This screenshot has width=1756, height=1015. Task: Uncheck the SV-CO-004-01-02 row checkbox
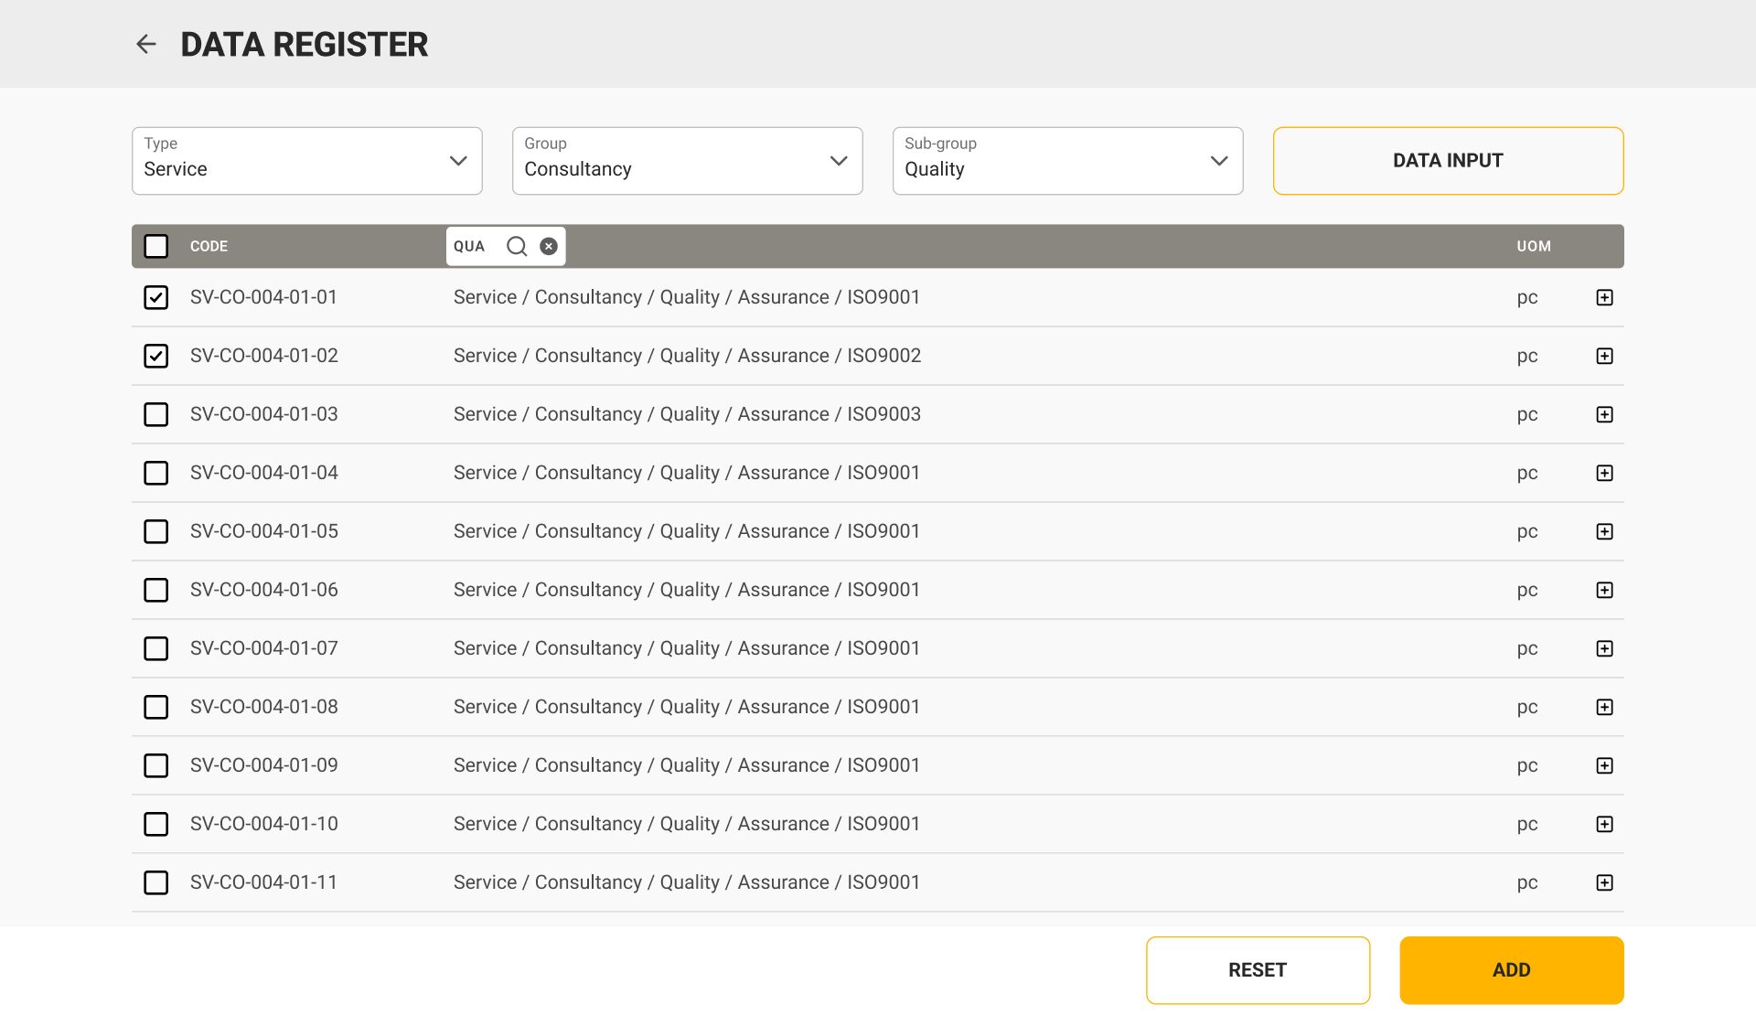[156, 356]
